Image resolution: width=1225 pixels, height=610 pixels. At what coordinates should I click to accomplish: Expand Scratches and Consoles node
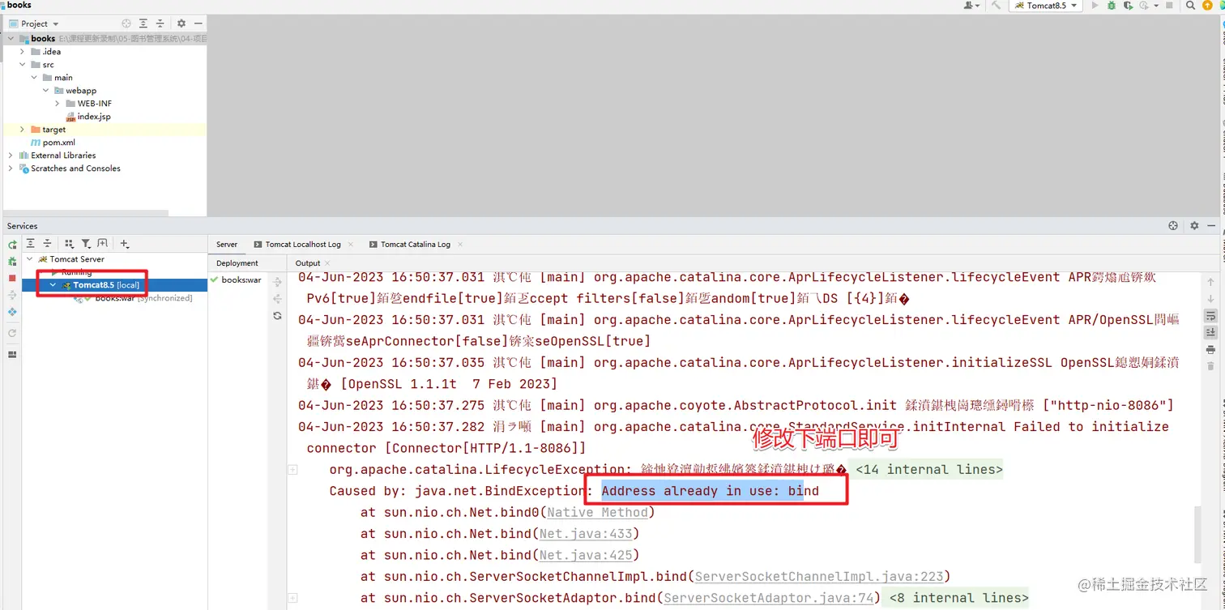[11, 168]
